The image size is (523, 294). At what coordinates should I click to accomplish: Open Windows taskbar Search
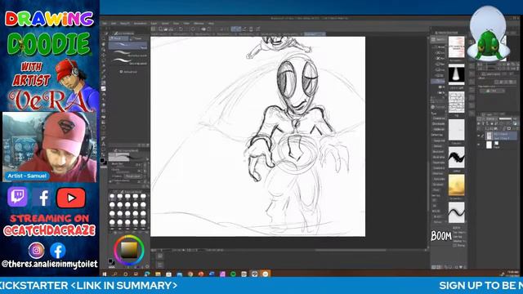[115, 274]
